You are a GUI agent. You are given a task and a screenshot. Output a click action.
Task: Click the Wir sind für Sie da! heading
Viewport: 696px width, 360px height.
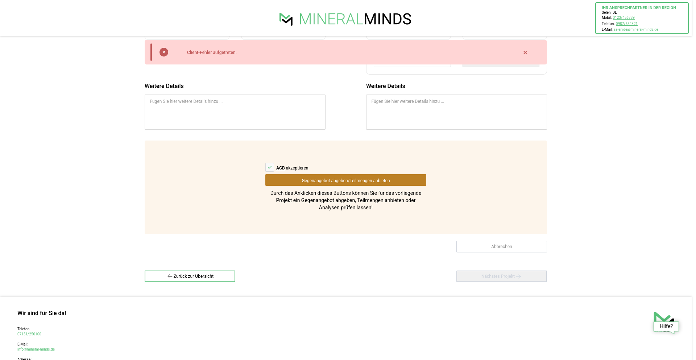click(42, 313)
